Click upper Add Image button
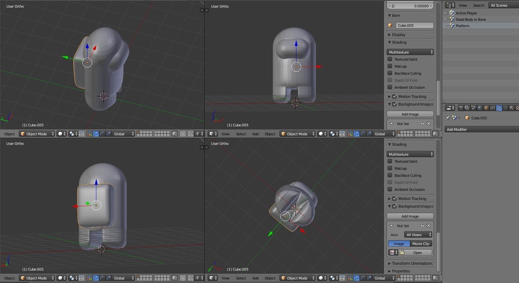 410,114
